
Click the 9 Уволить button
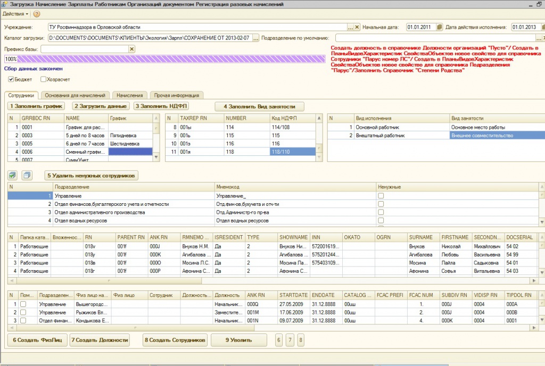point(239,340)
